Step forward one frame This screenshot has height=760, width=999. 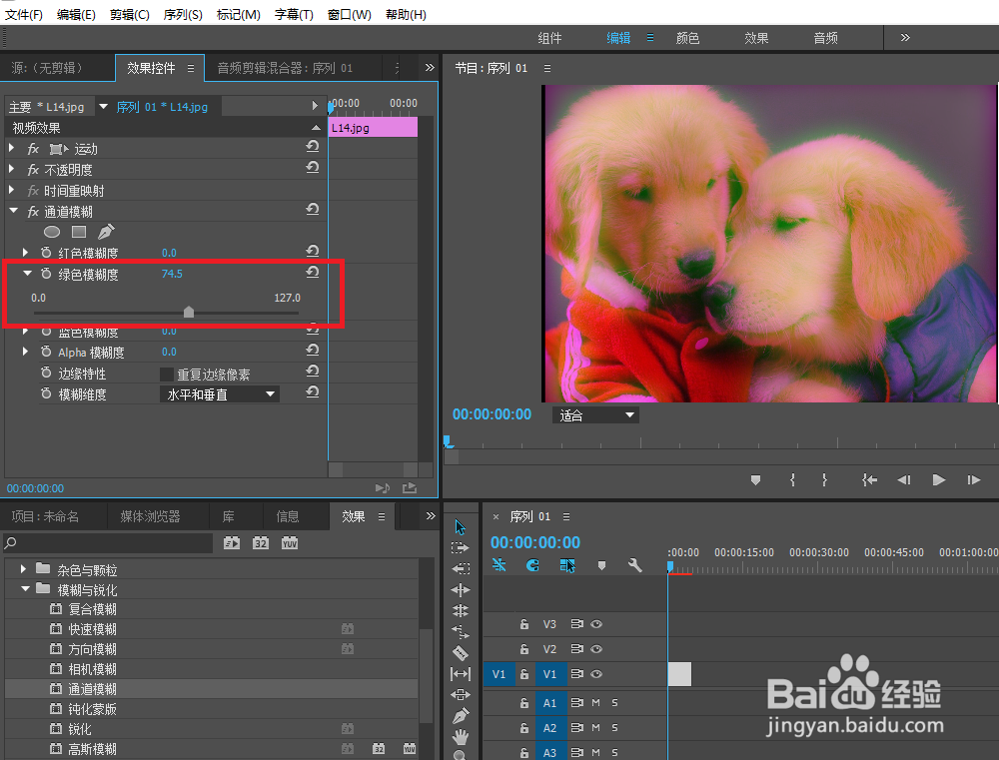point(973,479)
